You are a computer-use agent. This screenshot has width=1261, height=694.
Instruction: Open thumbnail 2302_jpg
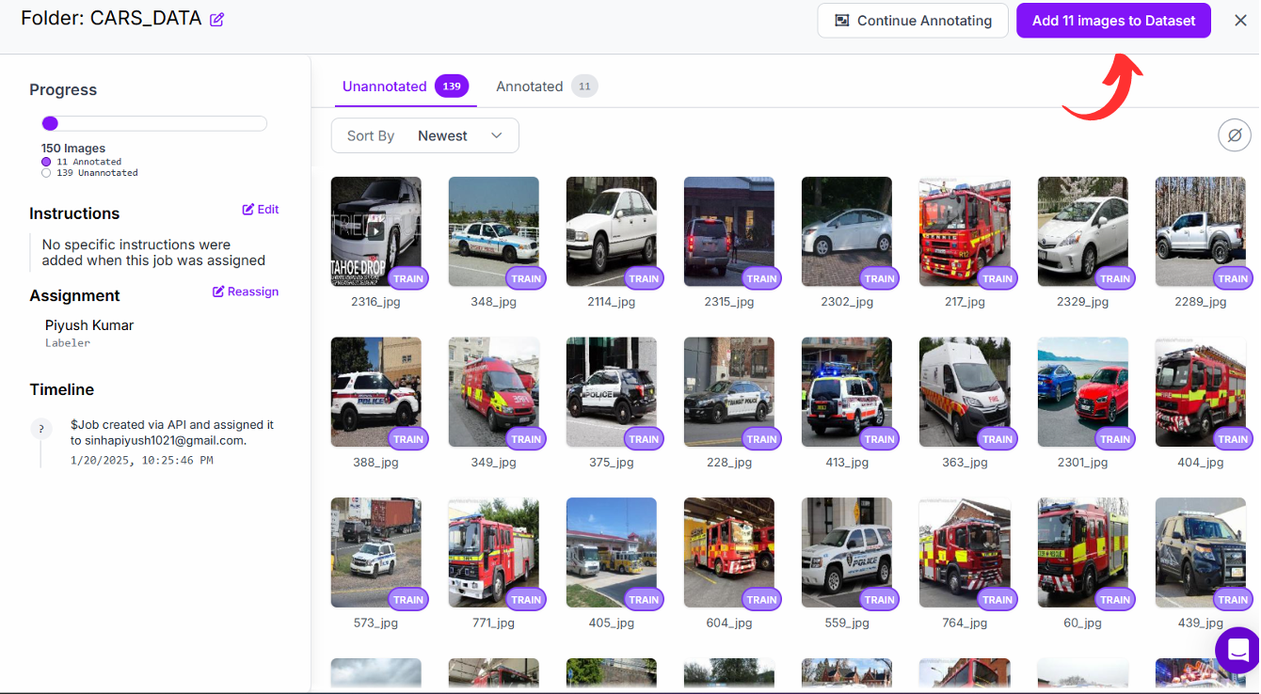847,231
